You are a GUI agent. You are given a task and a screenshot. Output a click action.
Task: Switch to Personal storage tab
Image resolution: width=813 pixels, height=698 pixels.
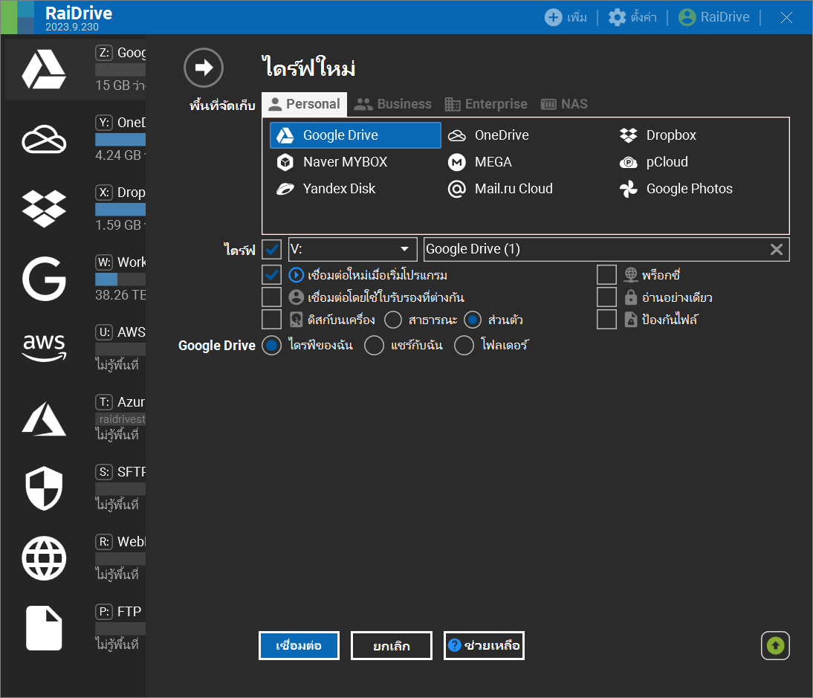[x=305, y=104]
